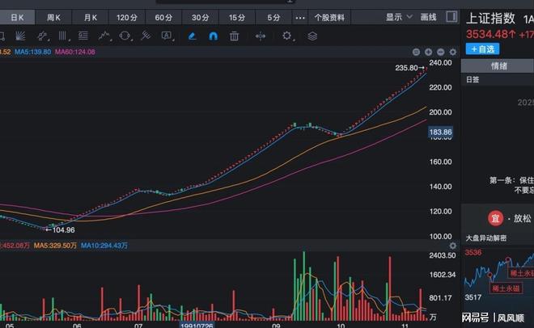Open 个股资料 stock info tab
The height and width of the screenshot is (328, 534).
pyautogui.click(x=329, y=16)
